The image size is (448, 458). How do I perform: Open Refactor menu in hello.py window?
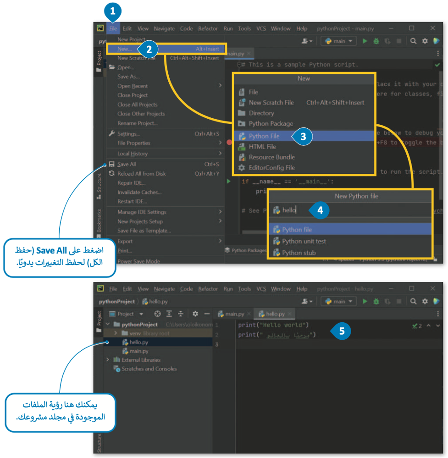pyautogui.click(x=208, y=289)
